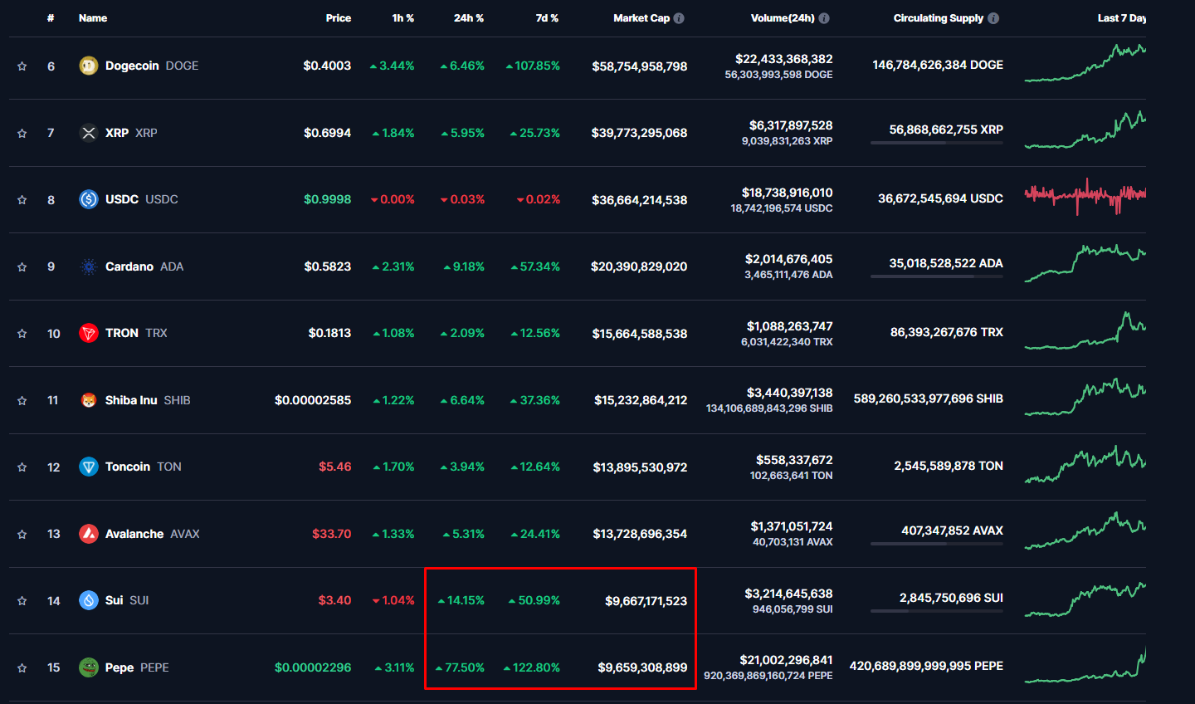
Task: Sort by the 24h % column
Action: [x=469, y=18]
